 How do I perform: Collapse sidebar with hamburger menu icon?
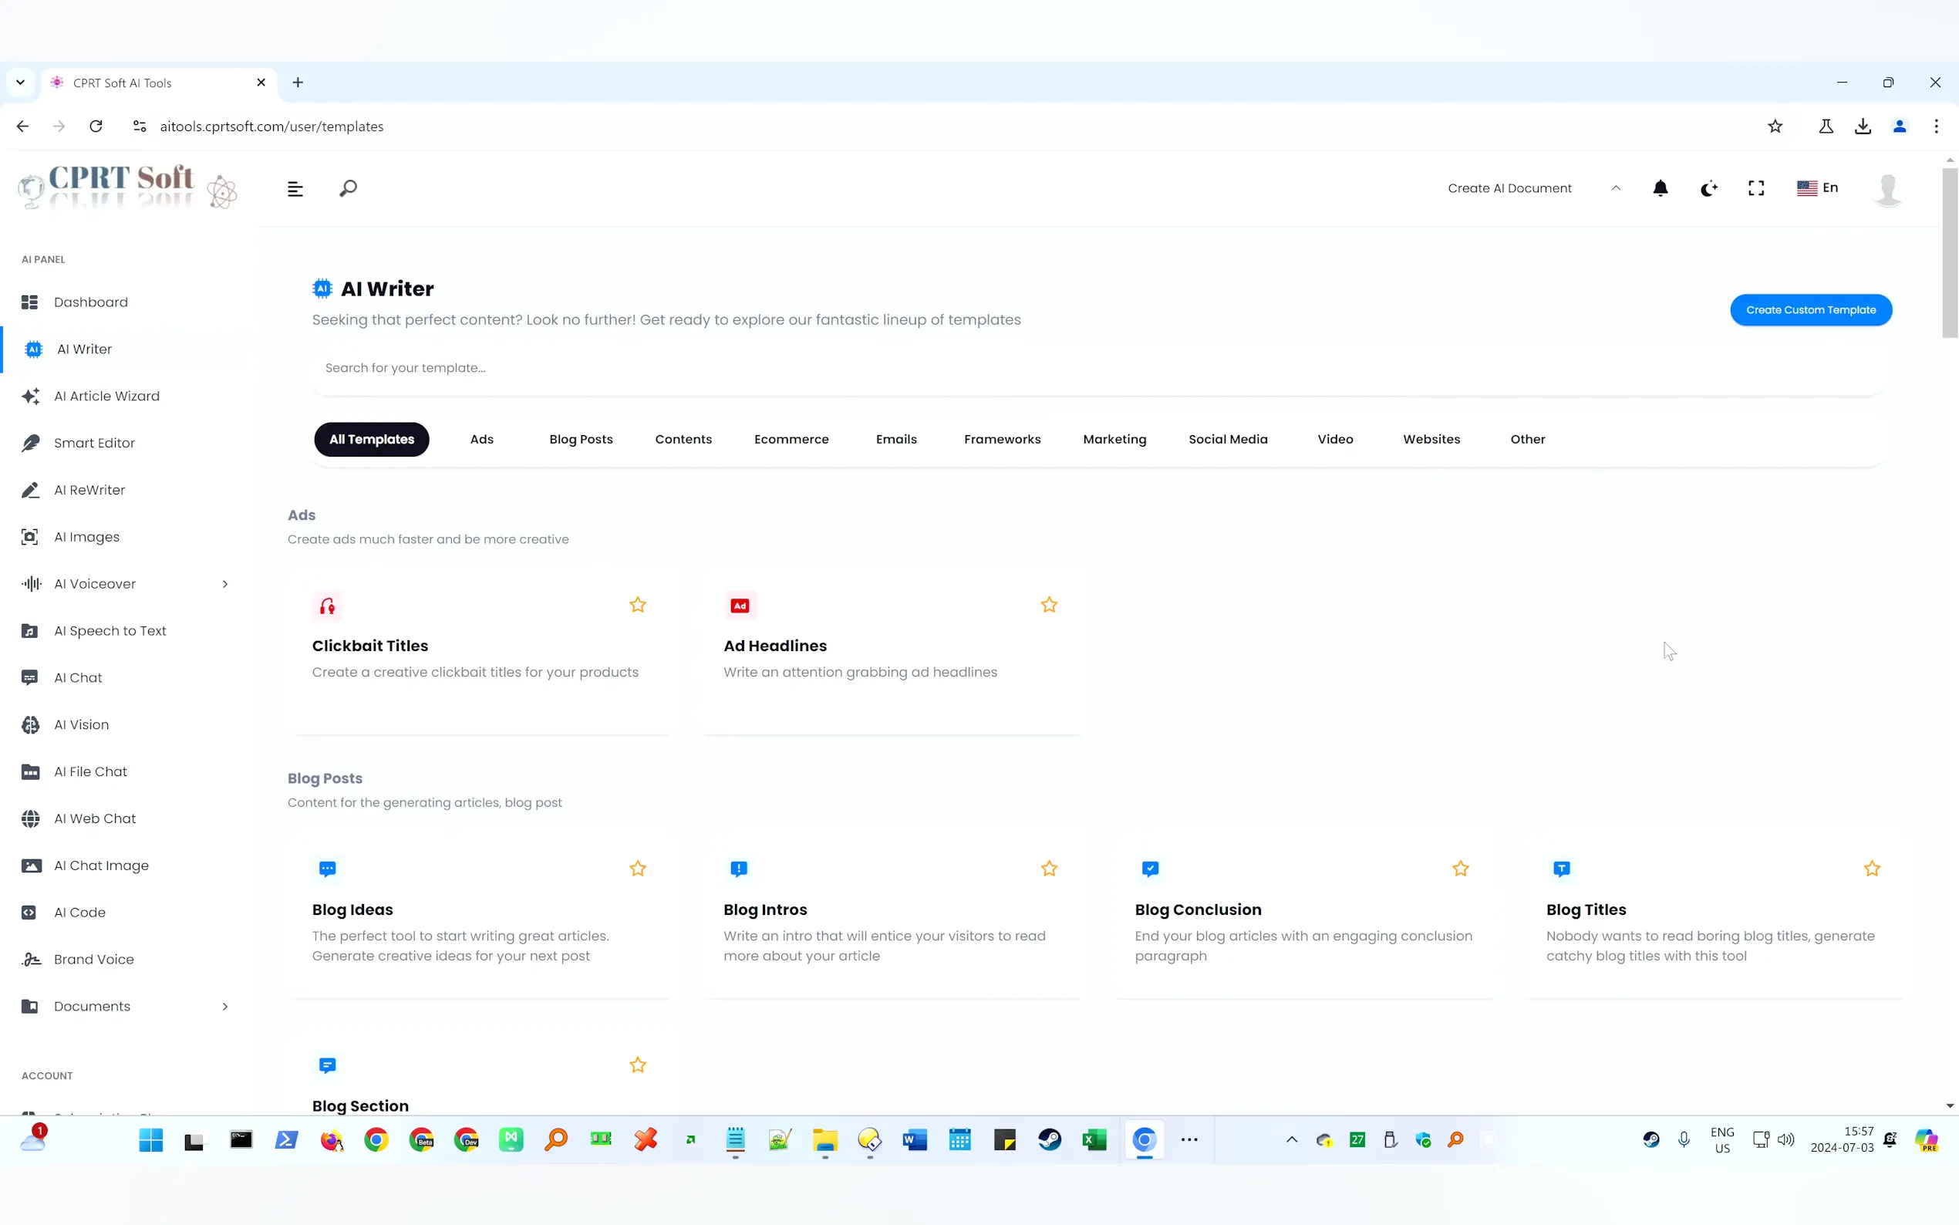point(295,189)
